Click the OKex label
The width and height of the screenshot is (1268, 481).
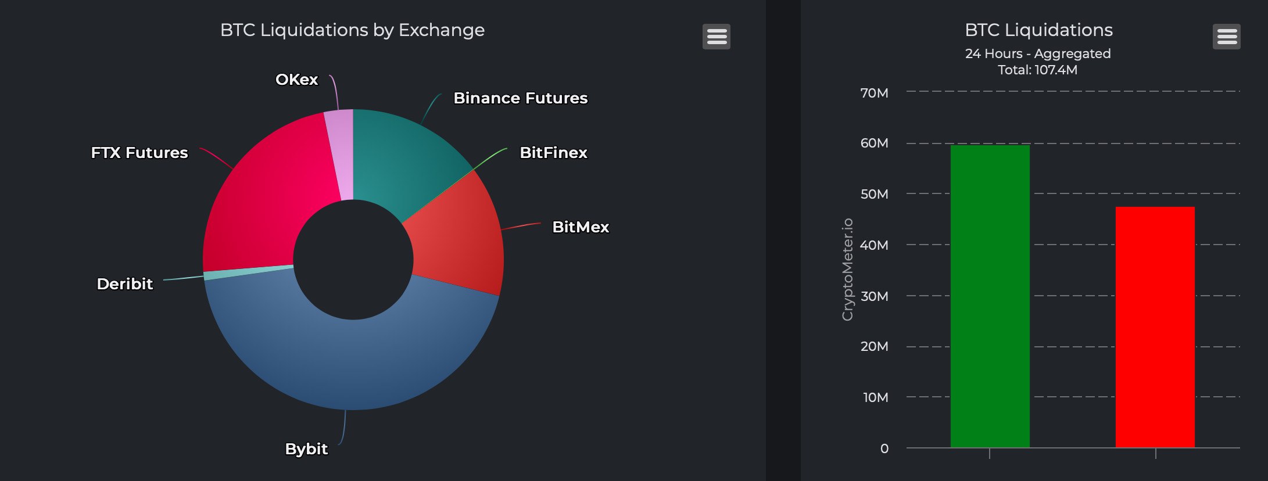pyautogui.click(x=296, y=80)
